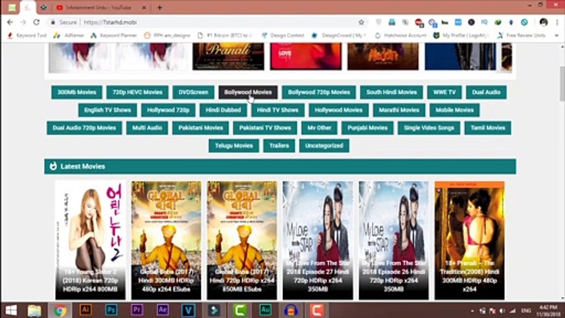Open the Multi Audio category
Image resolution: width=565 pixels, height=318 pixels.
(147, 128)
